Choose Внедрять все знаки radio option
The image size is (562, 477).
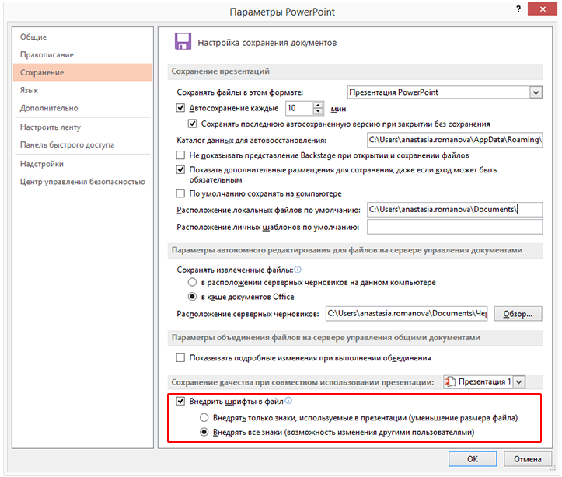(204, 432)
